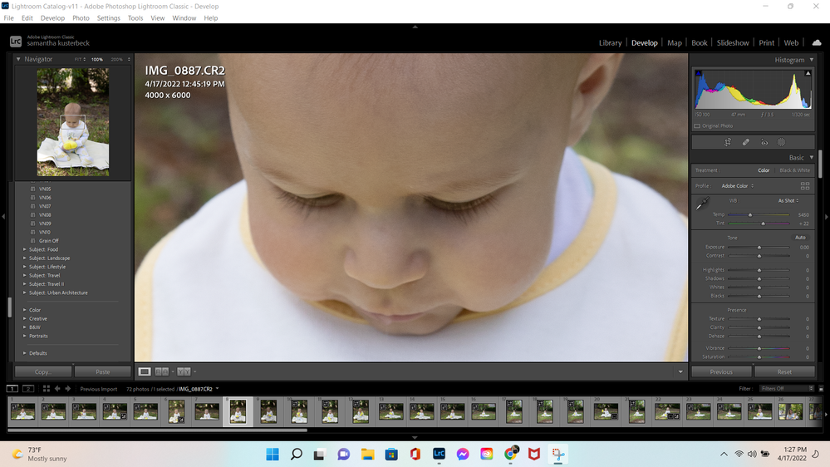Image resolution: width=830 pixels, height=467 pixels.
Task: Select the Crop Overlay tool
Action: click(x=727, y=142)
